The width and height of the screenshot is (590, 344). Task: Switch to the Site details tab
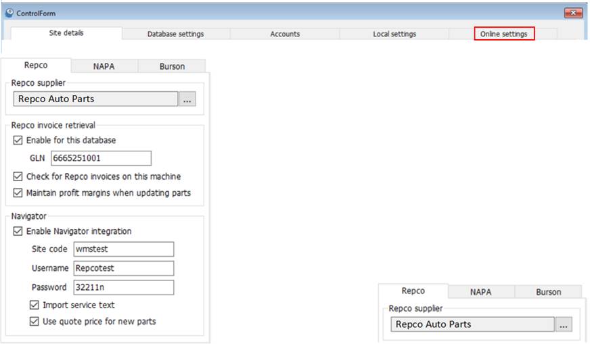tap(66, 33)
